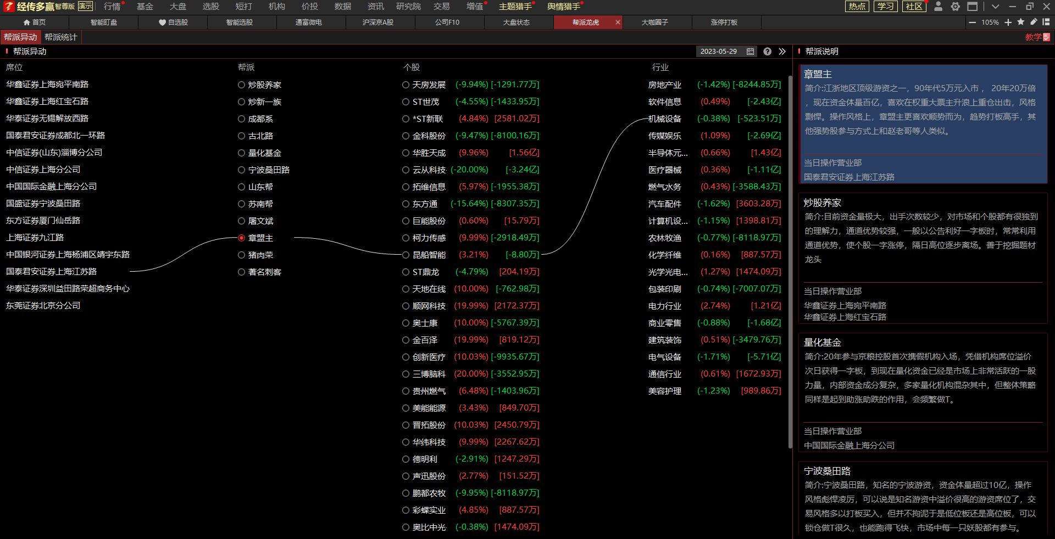1055x539 pixels.
Task: Click the heart icon on 自选股 tab
Action: (162, 23)
